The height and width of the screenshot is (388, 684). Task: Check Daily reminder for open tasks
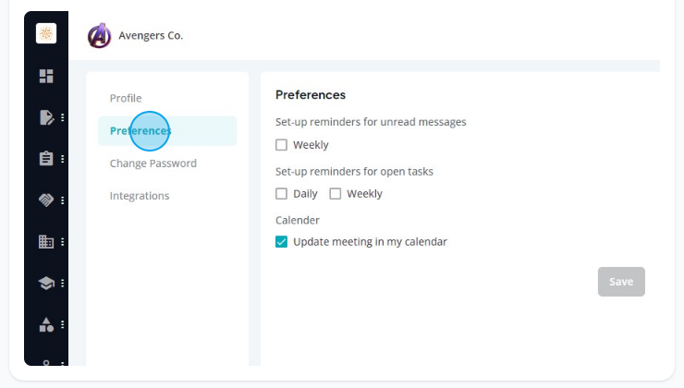click(281, 194)
